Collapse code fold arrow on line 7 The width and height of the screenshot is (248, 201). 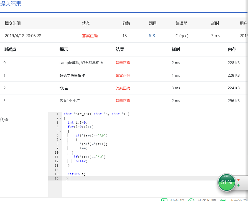(61, 140)
